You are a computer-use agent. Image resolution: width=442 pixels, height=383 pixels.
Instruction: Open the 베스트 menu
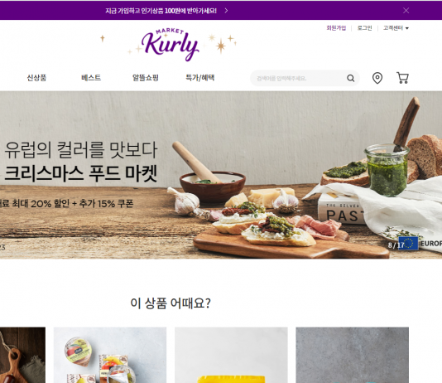(x=91, y=78)
